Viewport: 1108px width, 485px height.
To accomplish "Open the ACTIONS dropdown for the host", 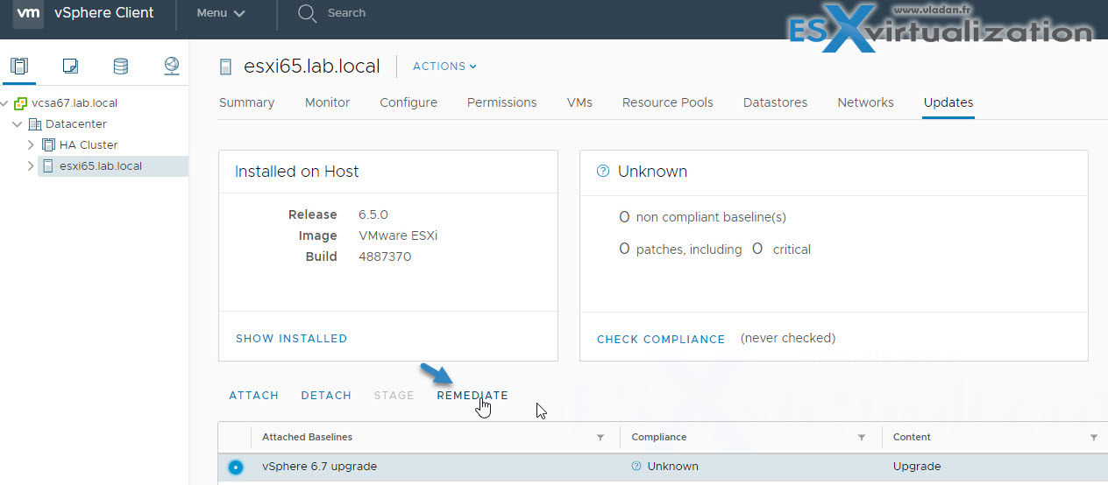I will [444, 67].
